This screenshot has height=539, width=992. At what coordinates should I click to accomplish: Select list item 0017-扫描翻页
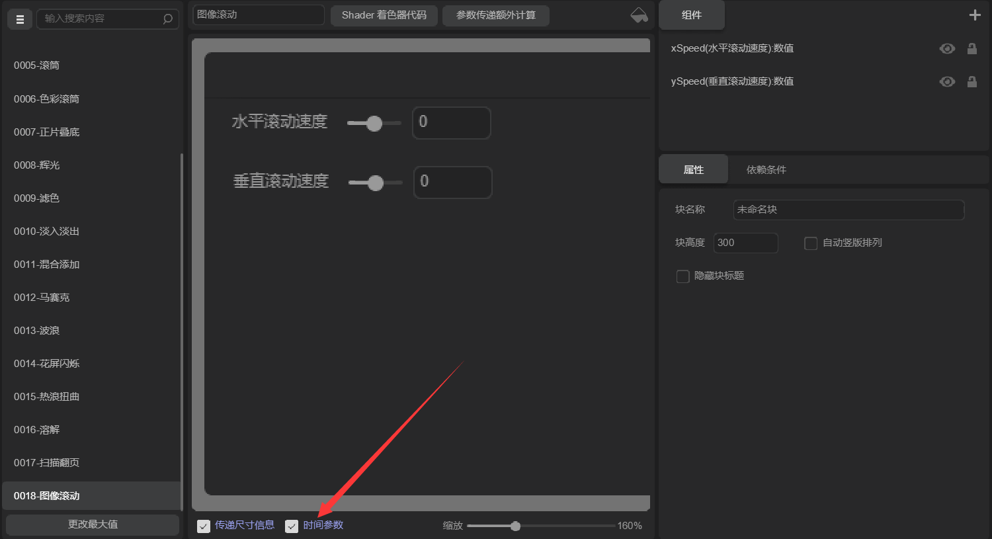(x=91, y=462)
